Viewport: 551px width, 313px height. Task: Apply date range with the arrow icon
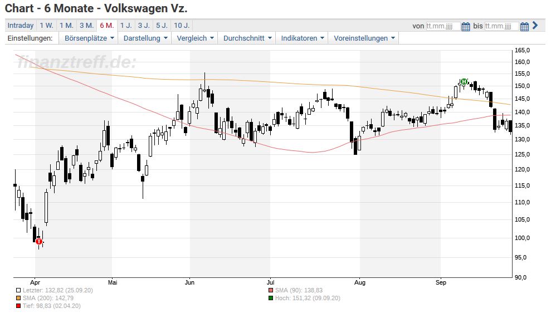coord(535,25)
